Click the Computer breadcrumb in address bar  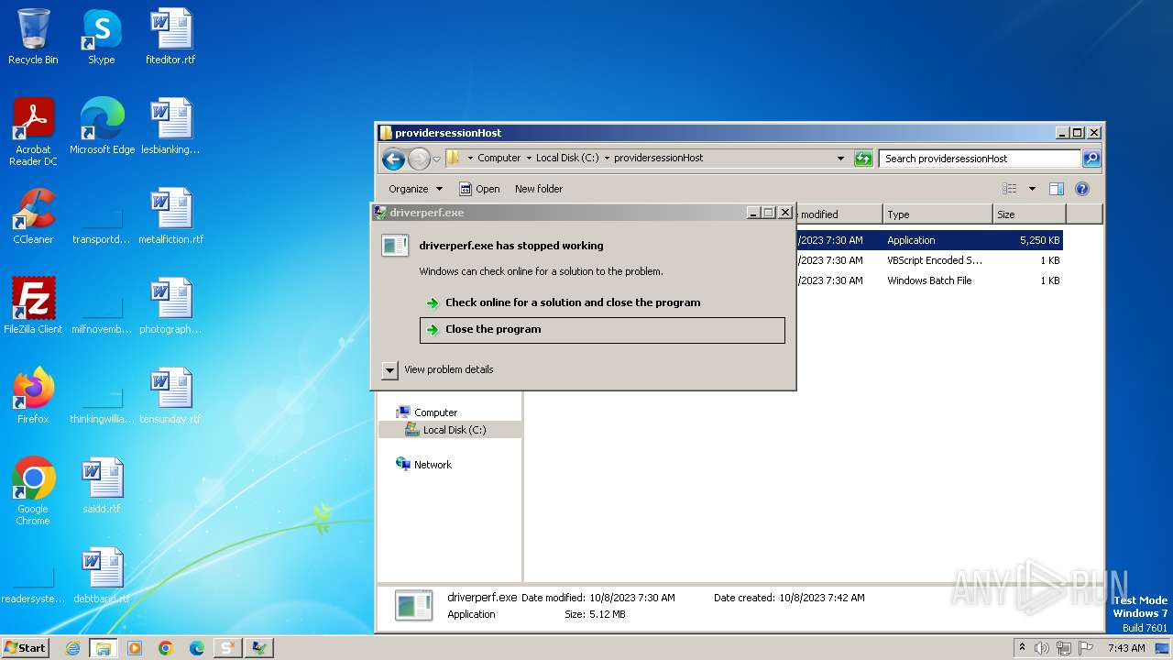(499, 159)
